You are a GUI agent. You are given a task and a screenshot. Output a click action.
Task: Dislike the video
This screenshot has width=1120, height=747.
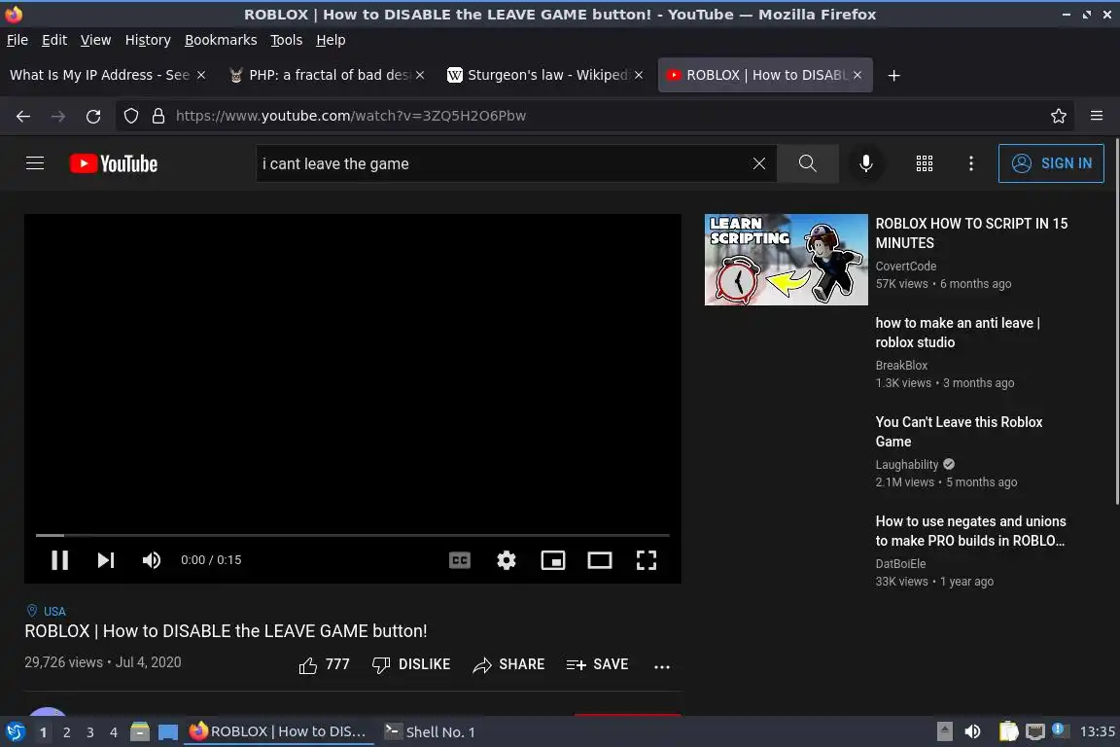[411, 664]
